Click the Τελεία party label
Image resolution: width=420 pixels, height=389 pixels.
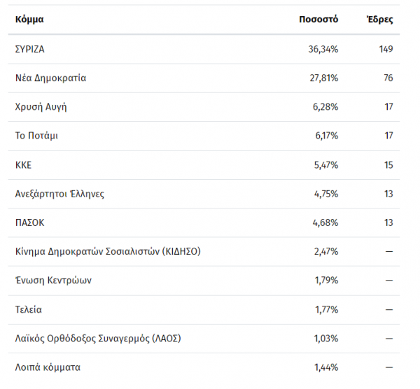click(x=29, y=309)
